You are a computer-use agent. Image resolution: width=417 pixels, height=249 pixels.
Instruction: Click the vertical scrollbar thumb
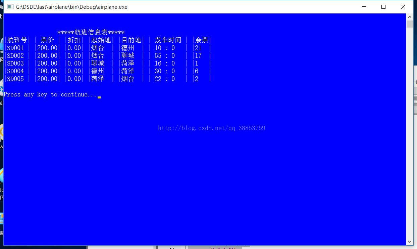[410, 24]
